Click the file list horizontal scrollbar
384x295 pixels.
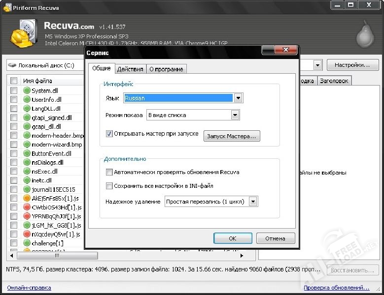(x=128, y=256)
